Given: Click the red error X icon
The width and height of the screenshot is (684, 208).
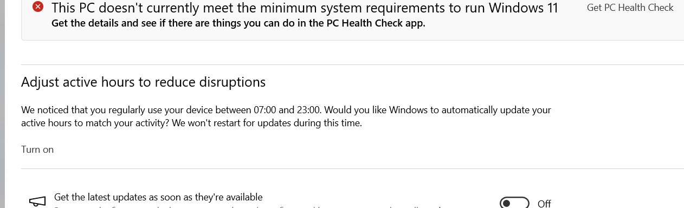Looking at the screenshot, I should (38, 7).
